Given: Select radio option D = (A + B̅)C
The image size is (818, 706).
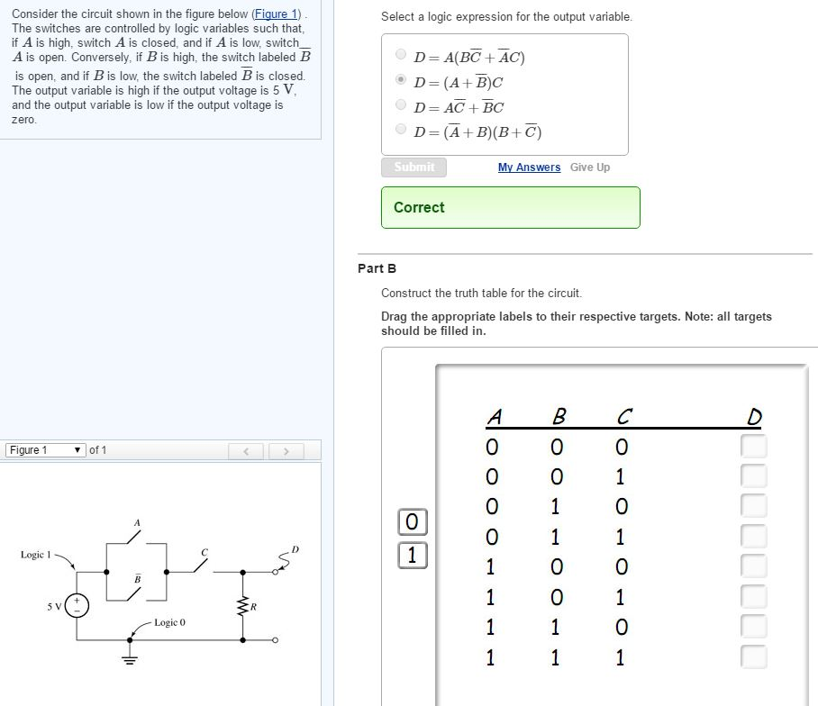Looking at the screenshot, I should [x=401, y=79].
